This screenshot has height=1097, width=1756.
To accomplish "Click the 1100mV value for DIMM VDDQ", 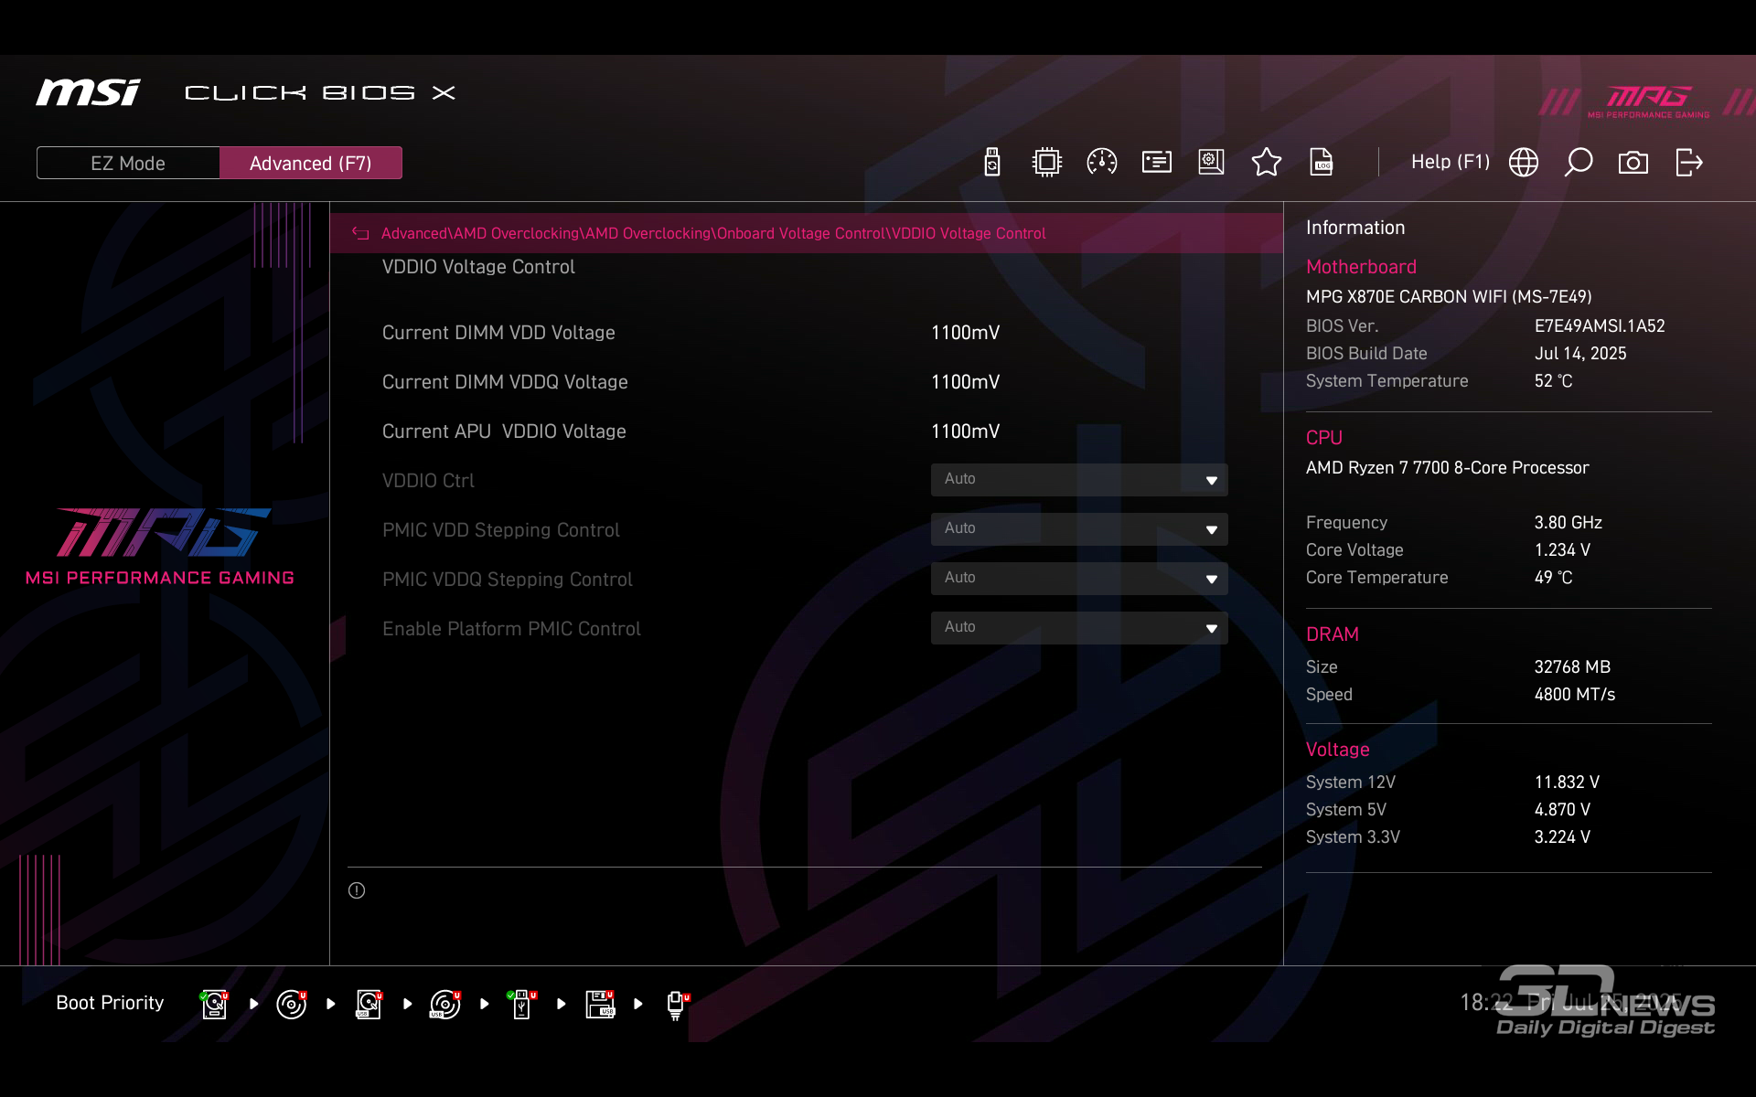I will [966, 382].
